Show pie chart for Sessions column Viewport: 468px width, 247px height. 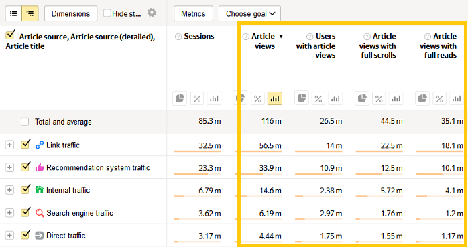(180, 98)
